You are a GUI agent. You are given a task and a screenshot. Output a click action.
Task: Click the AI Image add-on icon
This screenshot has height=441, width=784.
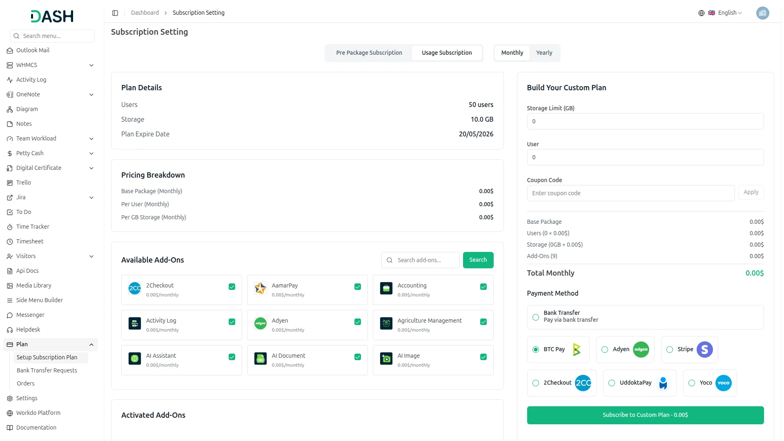pos(386,359)
